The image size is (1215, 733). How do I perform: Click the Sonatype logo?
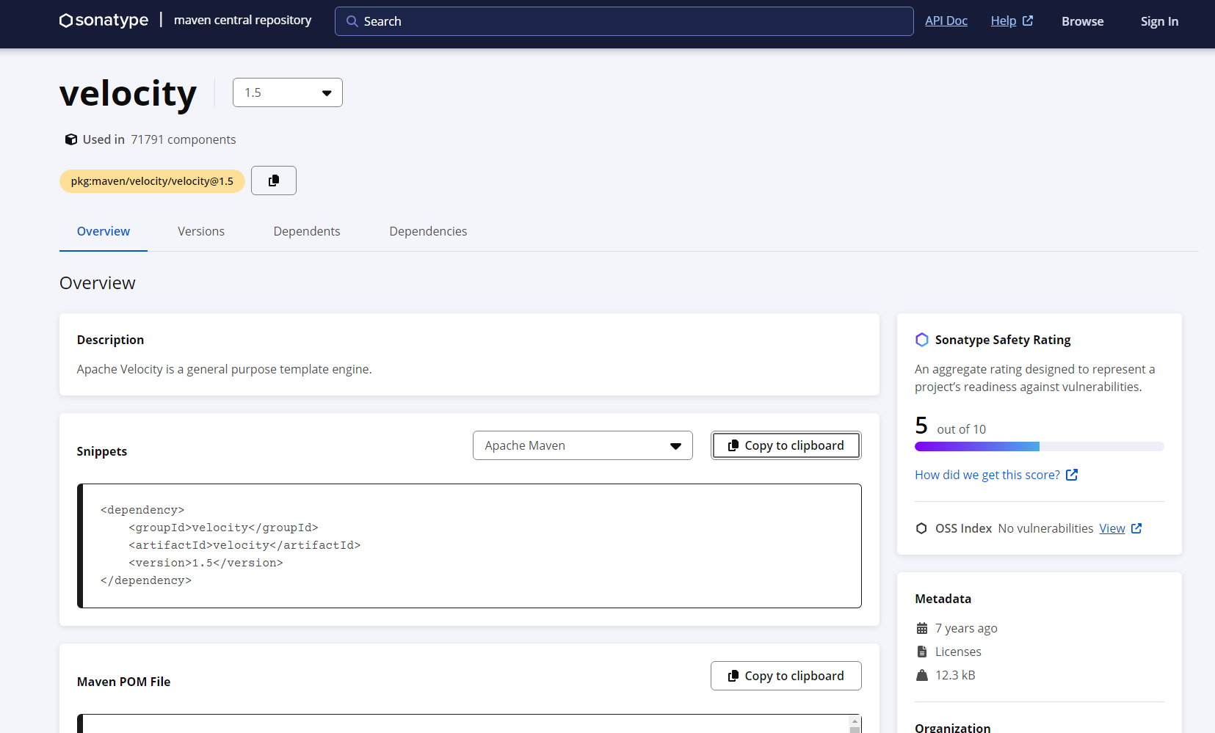click(104, 21)
